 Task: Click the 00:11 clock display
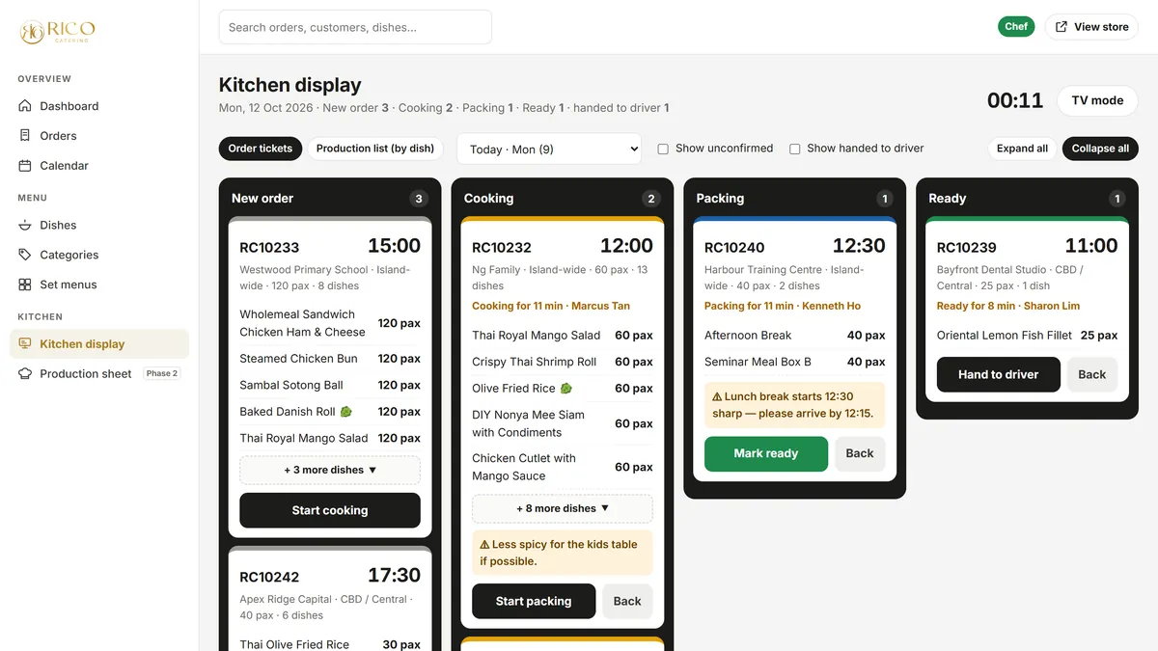click(1015, 100)
